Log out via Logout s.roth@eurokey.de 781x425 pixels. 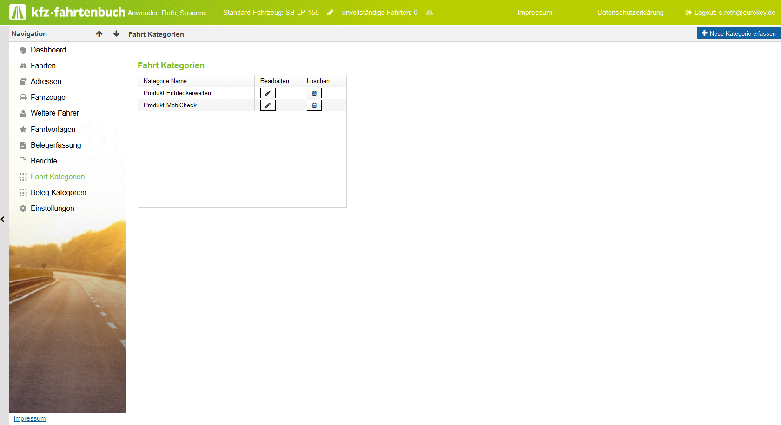pos(730,13)
